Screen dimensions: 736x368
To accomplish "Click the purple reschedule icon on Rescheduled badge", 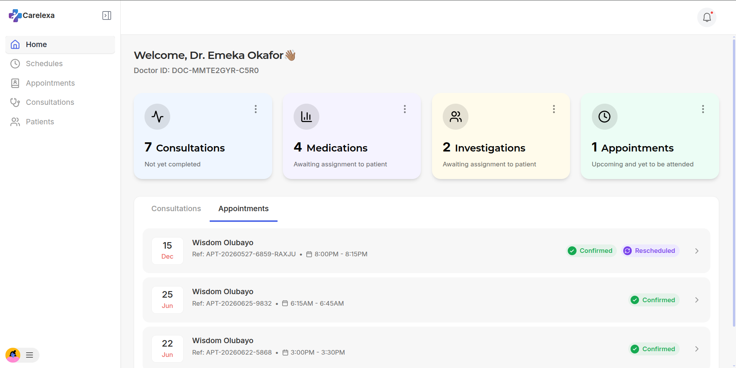I will click(x=628, y=251).
